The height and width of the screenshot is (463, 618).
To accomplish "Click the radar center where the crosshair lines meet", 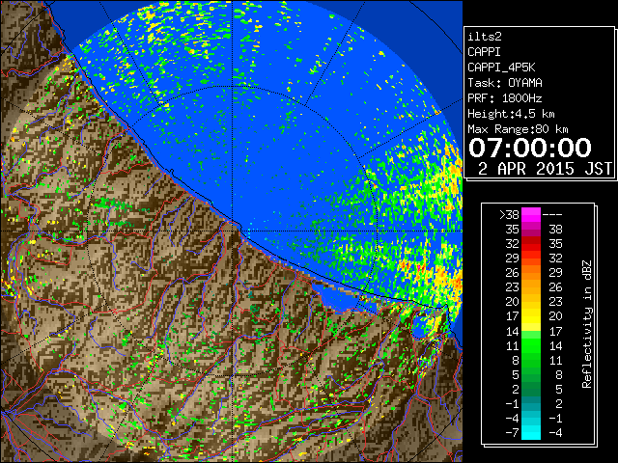I will pyautogui.click(x=232, y=231).
